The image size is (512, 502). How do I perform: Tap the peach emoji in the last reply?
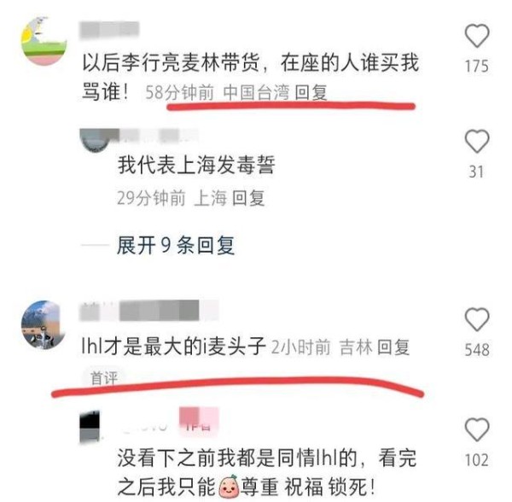pos(229,487)
